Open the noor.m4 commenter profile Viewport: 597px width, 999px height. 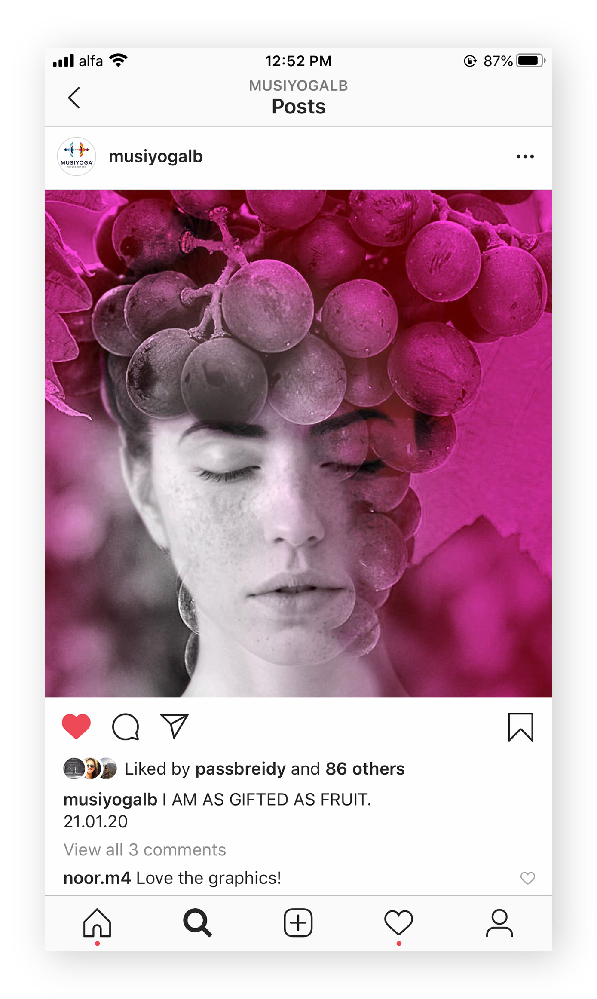(97, 878)
